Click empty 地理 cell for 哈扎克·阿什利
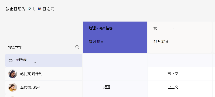The width and height of the screenshot is (215, 97). click(115, 74)
